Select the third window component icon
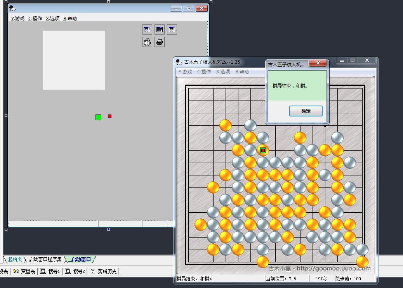The width and height of the screenshot is (403, 288). [x=172, y=29]
